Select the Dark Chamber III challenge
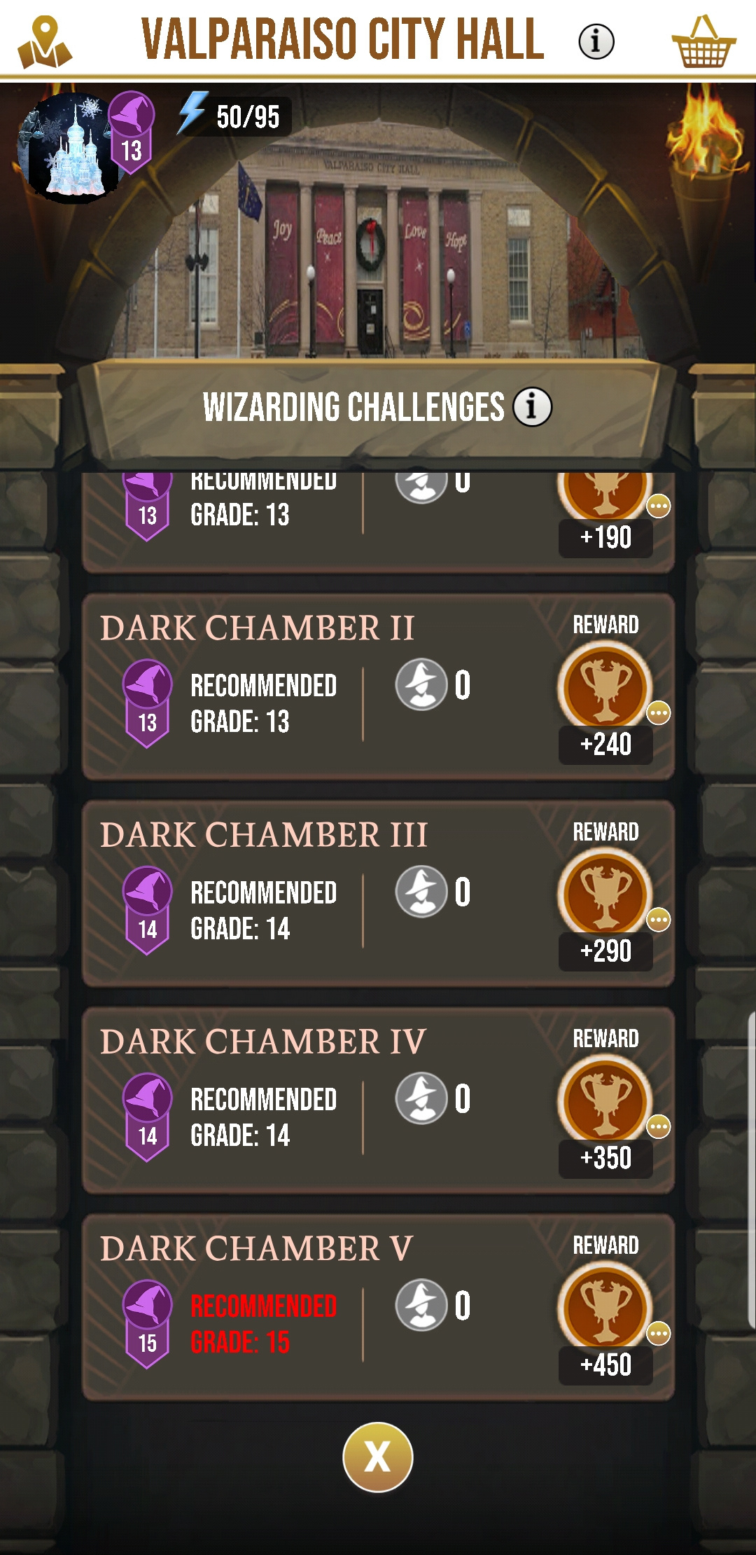The width and height of the screenshot is (756, 1555). tap(378, 893)
